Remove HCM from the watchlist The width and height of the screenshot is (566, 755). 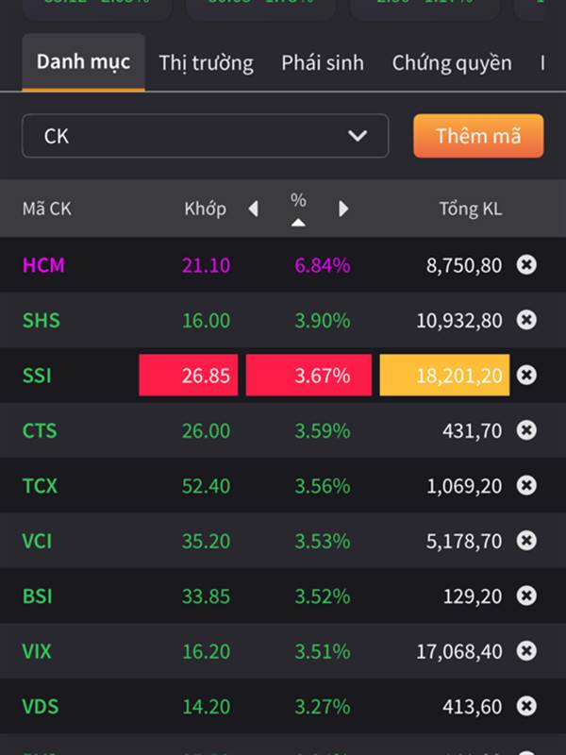tap(526, 264)
